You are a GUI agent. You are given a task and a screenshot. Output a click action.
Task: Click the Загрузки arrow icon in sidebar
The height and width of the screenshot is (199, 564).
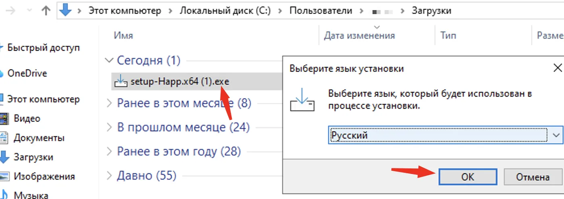[x=4, y=157]
